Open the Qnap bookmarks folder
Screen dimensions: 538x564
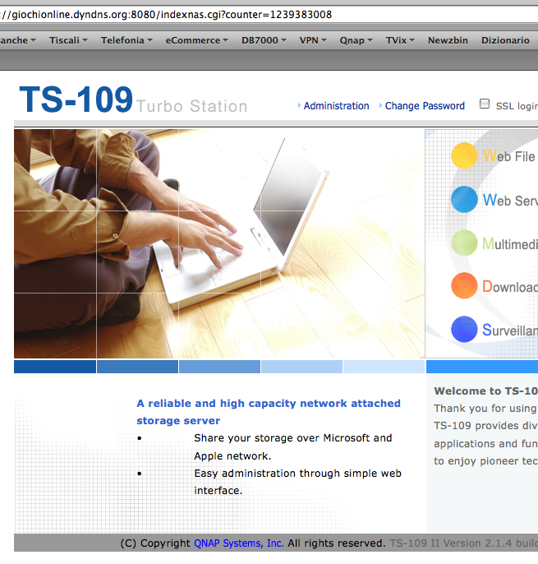coord(357,40)
